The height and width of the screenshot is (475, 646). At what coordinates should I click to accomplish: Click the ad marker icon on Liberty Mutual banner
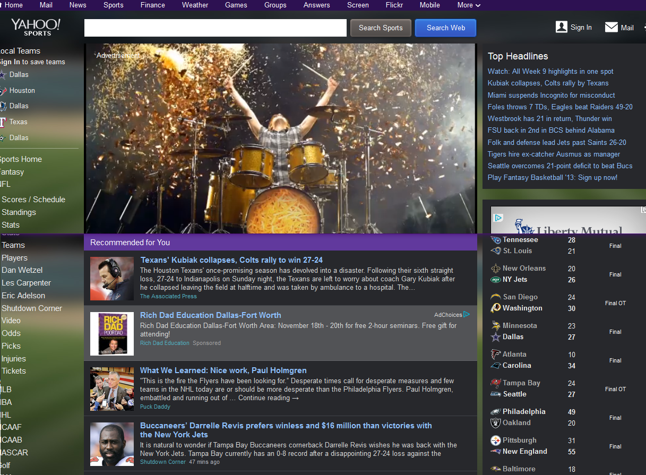[x=498, y=218]
